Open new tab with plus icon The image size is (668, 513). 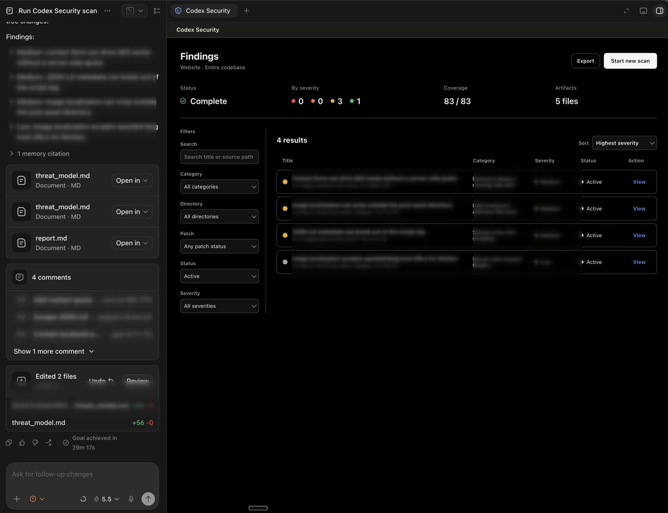[x=247, y=11]
